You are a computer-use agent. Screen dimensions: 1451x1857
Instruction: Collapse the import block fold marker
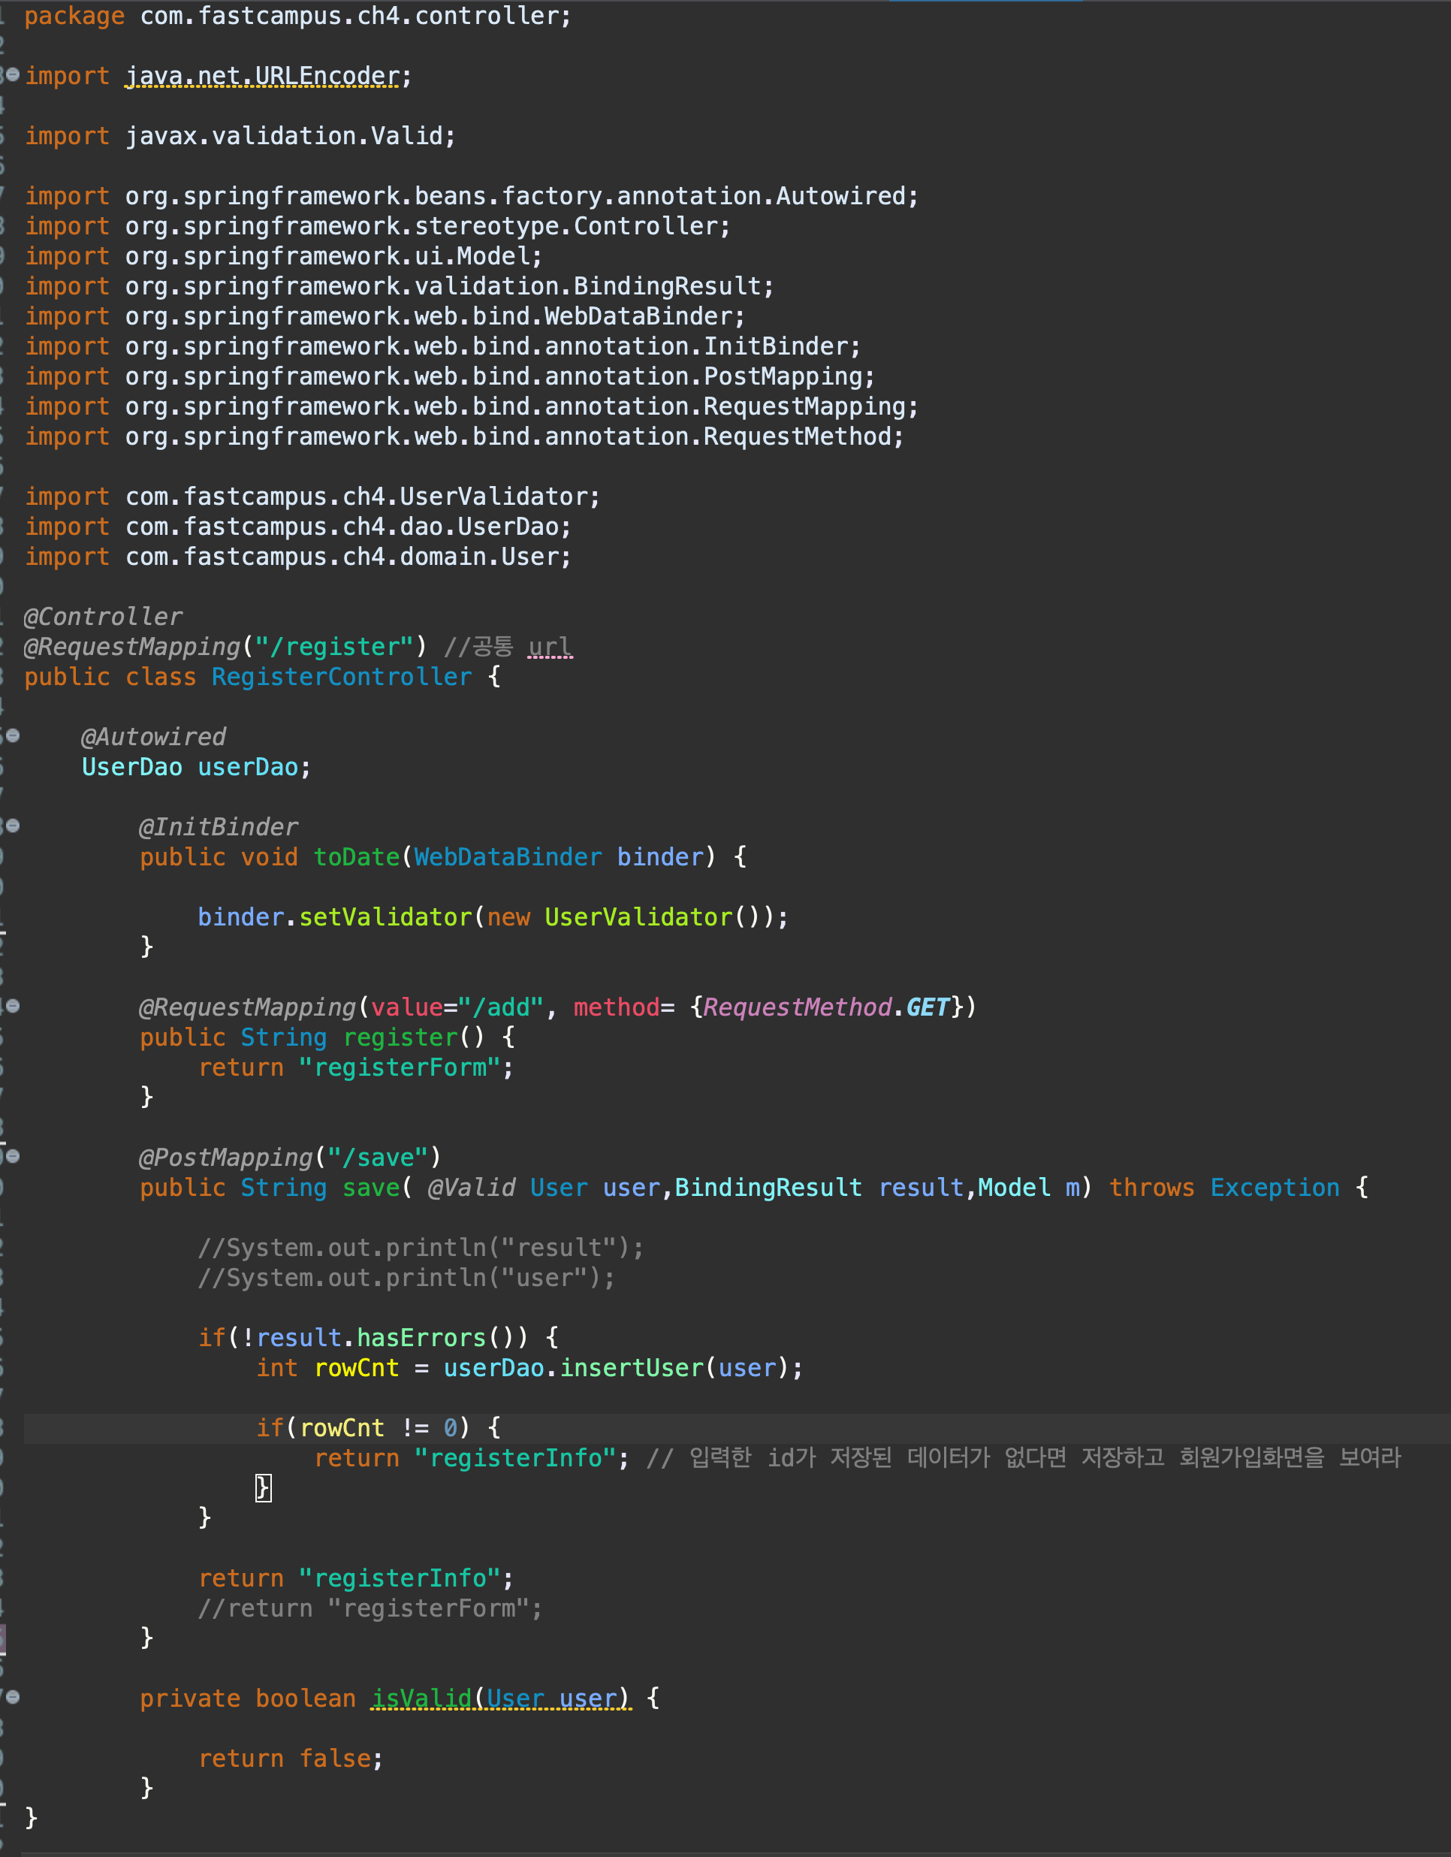click(13, 75)
